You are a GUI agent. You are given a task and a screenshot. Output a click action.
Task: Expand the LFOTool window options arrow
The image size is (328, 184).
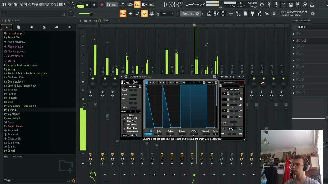122,77
